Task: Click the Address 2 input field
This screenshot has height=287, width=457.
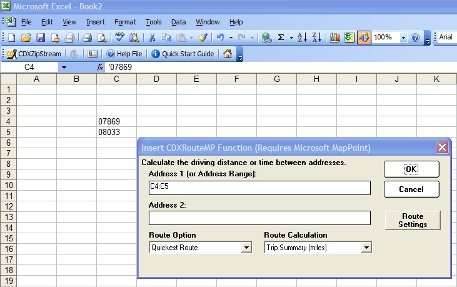Action: click(259, 218)
